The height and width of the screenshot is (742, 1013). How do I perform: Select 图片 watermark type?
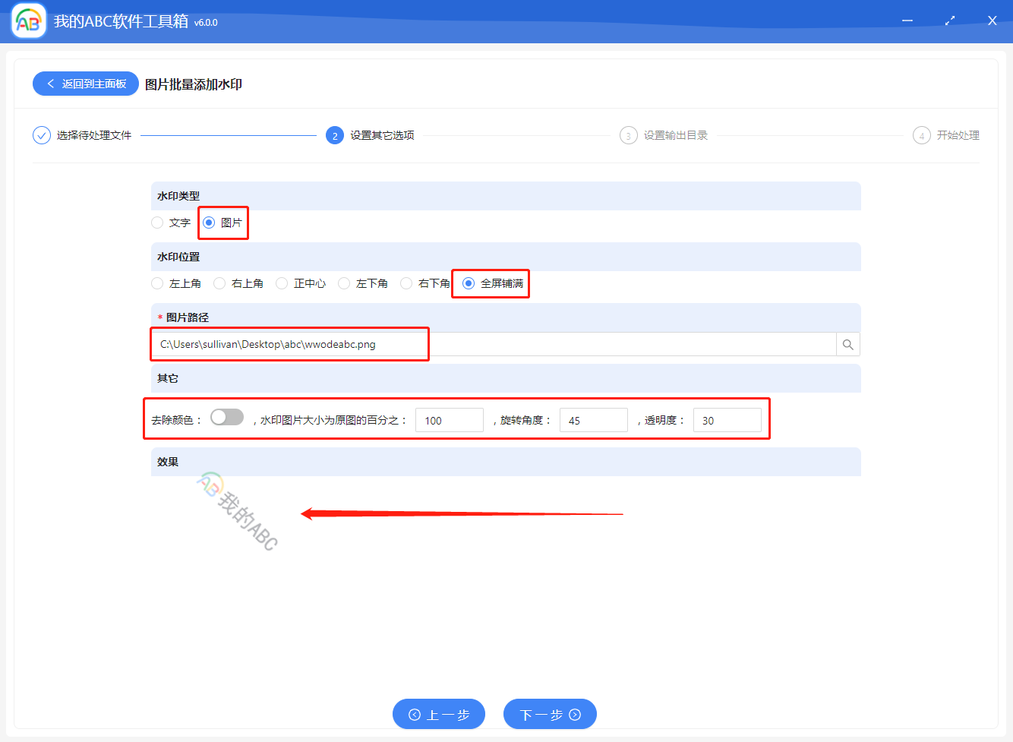click(x=209, y=223)
